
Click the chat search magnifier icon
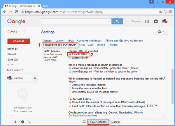35,78
